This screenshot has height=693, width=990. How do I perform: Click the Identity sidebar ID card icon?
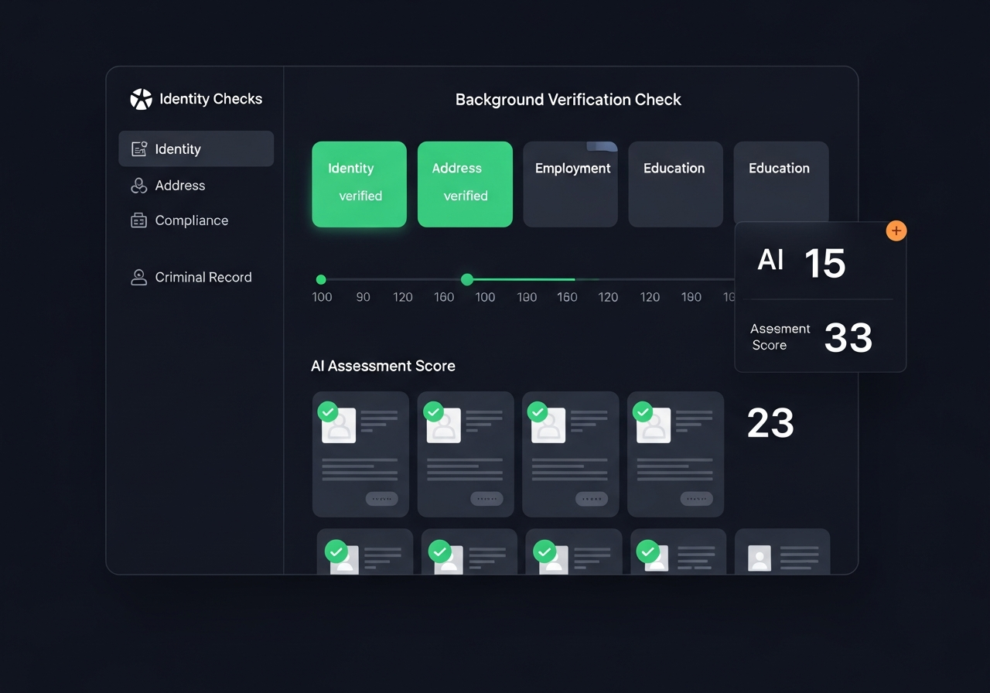[139, 149]
